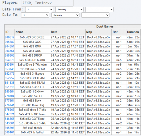Sort by the Name column header
The width and height of the screenshot is (141, 136).
[x=19, y=32]
